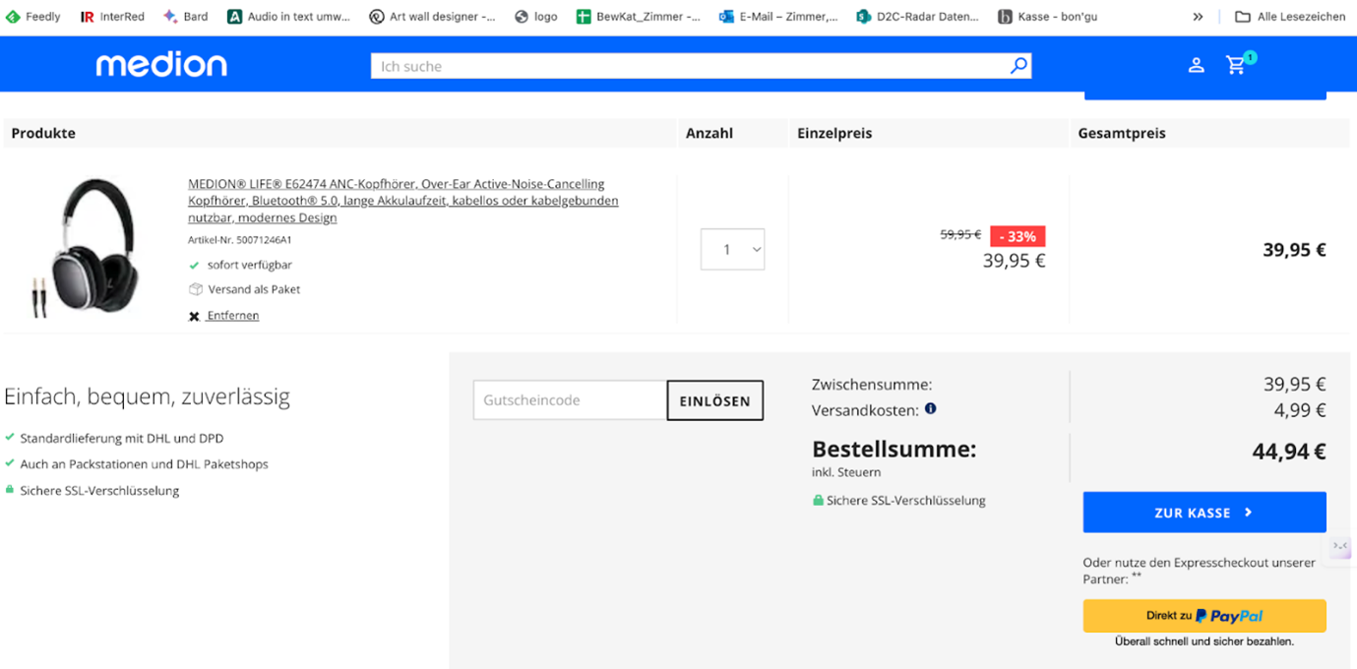The image size is (1357, 669).
Task: Click the Gesamtpreis column header
Action: click(1122, 133)
